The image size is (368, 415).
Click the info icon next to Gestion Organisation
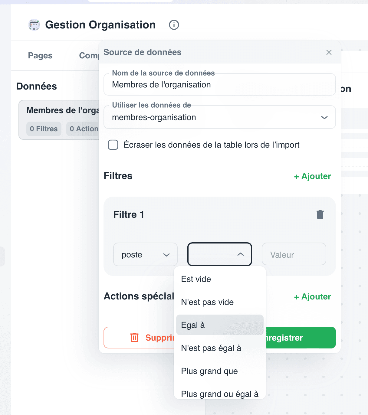coord(174,25)
